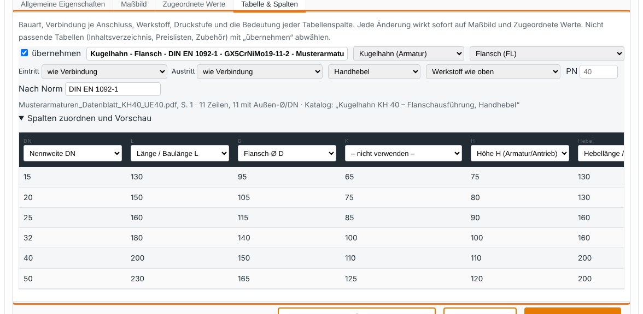Open the Höhe H (Armatur/Antrieb) dropdown

tap(519, 153)
